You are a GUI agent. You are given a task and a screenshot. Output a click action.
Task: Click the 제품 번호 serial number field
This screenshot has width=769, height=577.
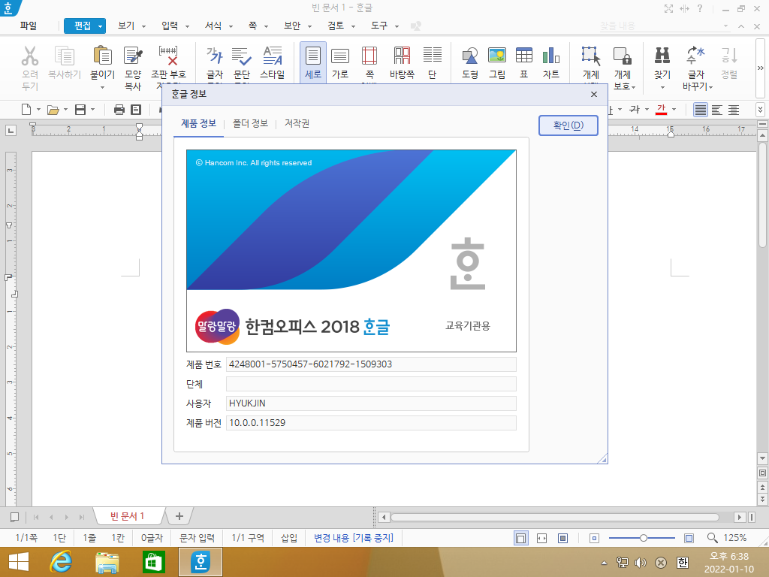[x=371, y=364]
